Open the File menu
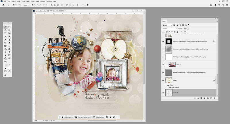The width and height of the screenshot is (230, 124). tap(5, 1)
